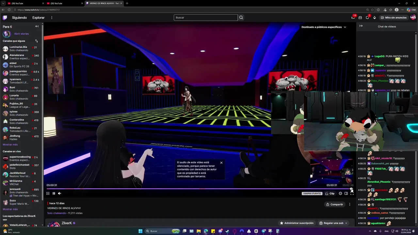Open browser Copilot Chat button
This screenshot has width=418, height=235.
click(x=411, y=10)
